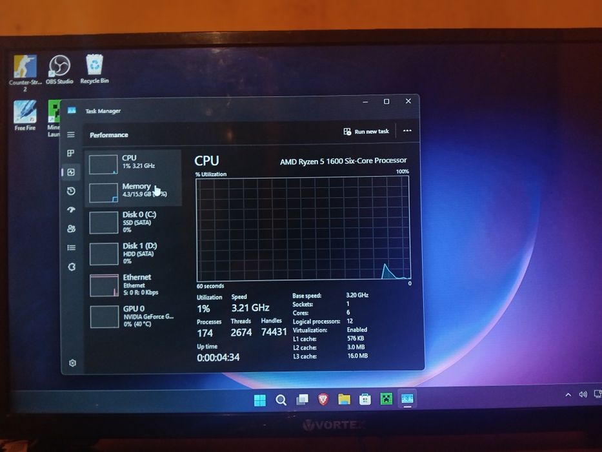Click AMD Ryzen 5 1600 processor name
Viewport: 602px width, 452px height.
343,161
